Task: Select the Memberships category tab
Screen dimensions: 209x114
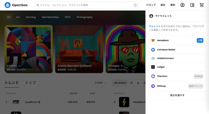Action: tap(50, 17)
